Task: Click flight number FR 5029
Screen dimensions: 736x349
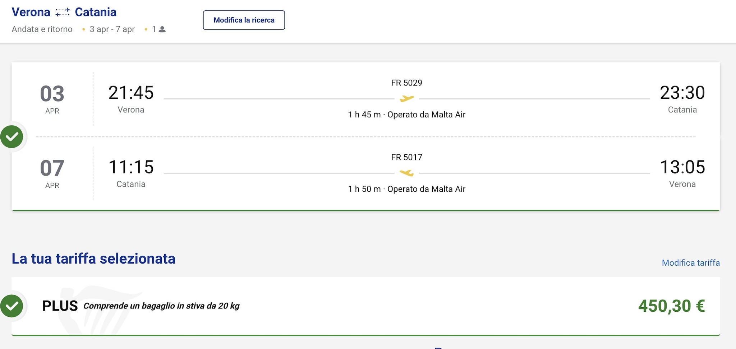Action: (406, 83)
